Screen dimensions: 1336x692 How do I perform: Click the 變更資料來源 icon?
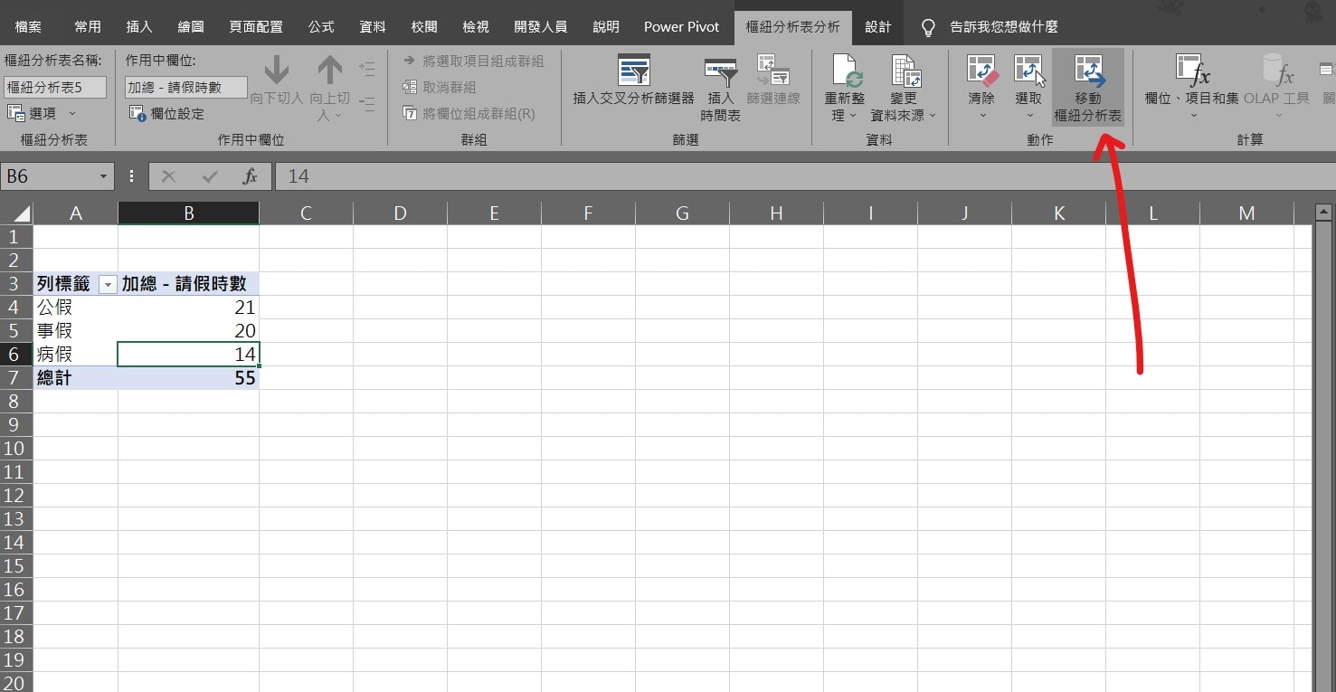click(903, 71)
